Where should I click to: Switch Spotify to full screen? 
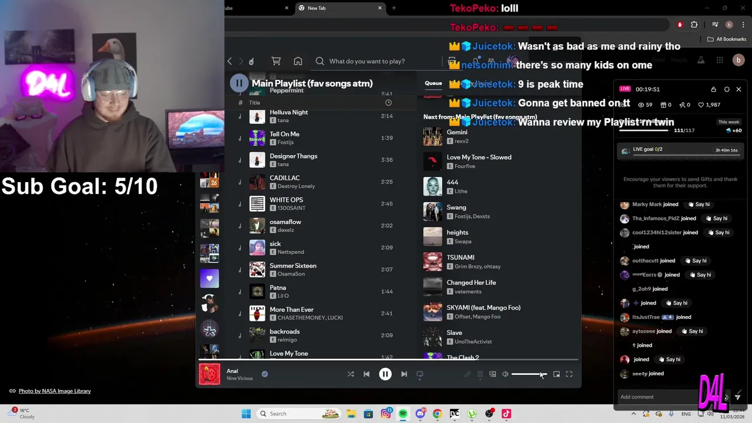pos(569,374)
